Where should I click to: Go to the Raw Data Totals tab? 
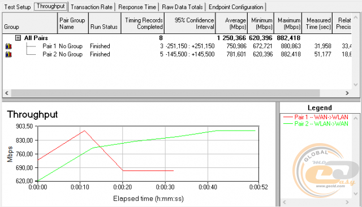click(x=182, y=7)
